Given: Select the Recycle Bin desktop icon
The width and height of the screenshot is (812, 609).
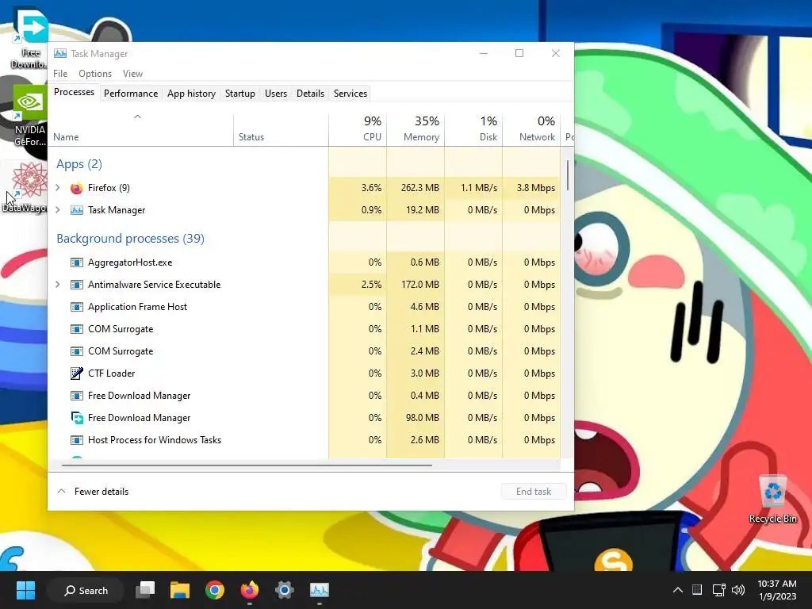Looking at the screenshot, I should 772,500.
